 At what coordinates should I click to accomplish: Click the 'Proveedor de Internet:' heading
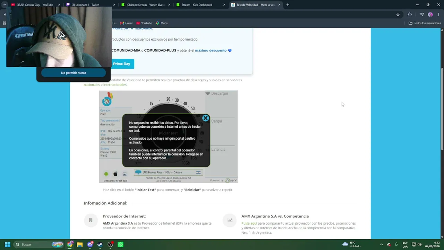tap(124, 216)
